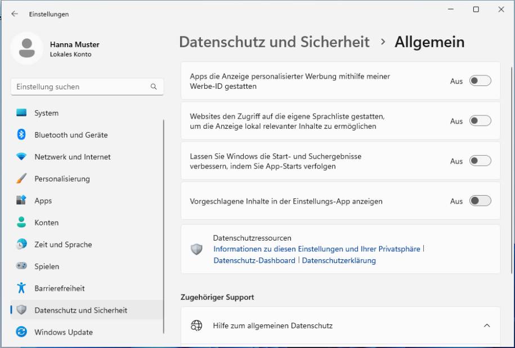Select the Personalisierung brush icon
This screenshot has width=515, height=348.
pyautogui.click(x=23, y=179)
